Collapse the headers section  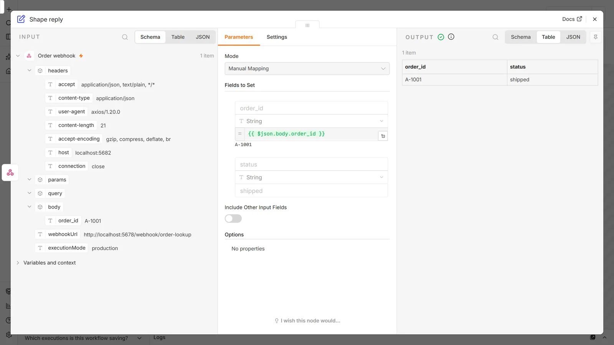coord(29,71)
